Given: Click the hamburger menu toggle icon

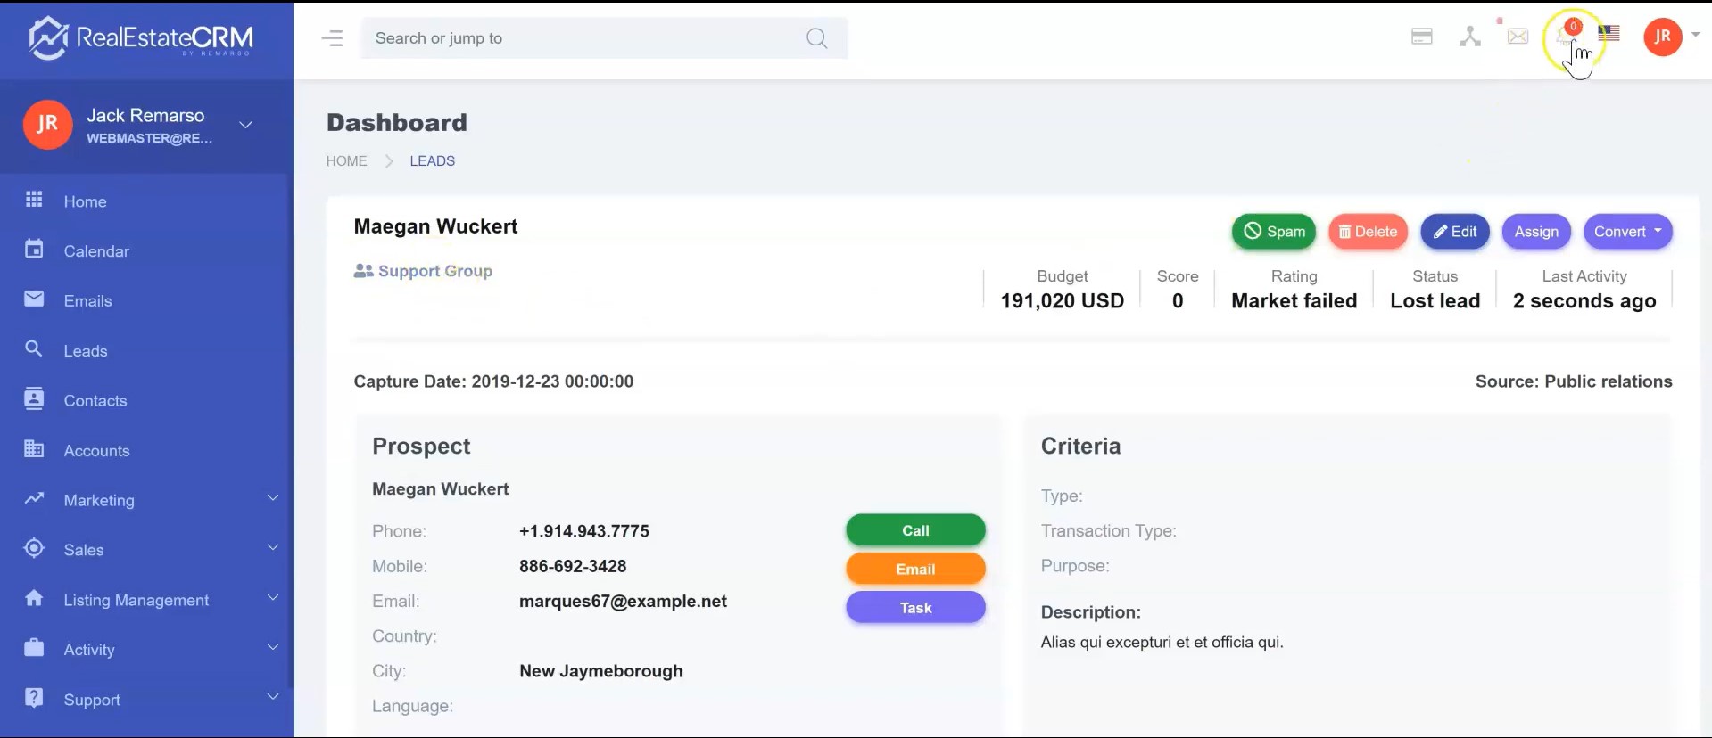Looking at the screenshot, I should [332, 38].
